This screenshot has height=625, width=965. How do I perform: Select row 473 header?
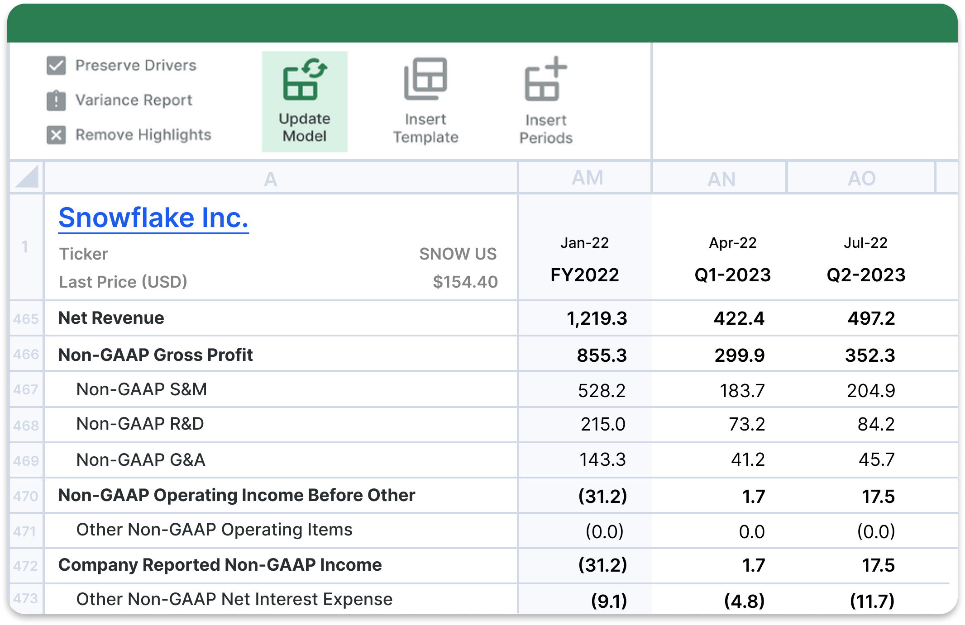pyautogui.click(x=26, y=599)
